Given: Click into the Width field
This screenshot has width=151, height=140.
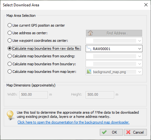Looking at the screenshot, I should (33, 95).
